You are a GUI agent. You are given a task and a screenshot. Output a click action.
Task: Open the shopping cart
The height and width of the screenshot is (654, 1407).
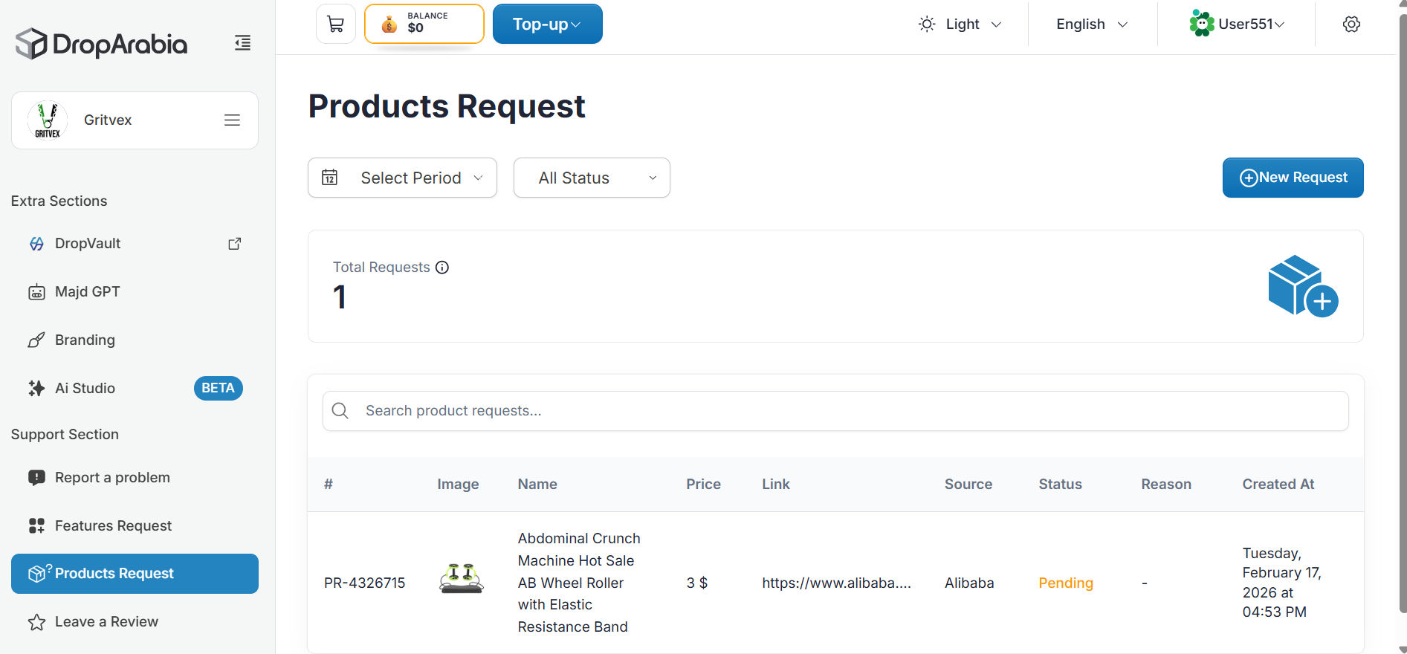pyautogui.click(x=336, y=25)
